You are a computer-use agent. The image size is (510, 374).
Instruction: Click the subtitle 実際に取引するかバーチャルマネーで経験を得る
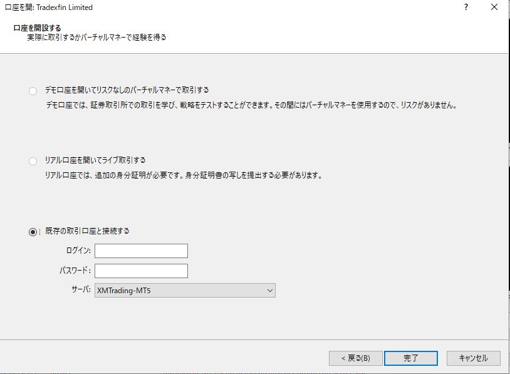pyautogui.click(x=96, y=38)
